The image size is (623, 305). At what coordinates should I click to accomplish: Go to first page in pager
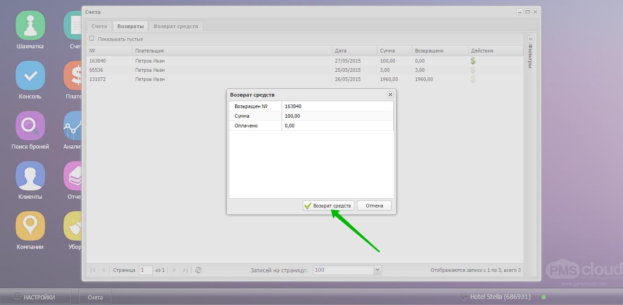92,270
